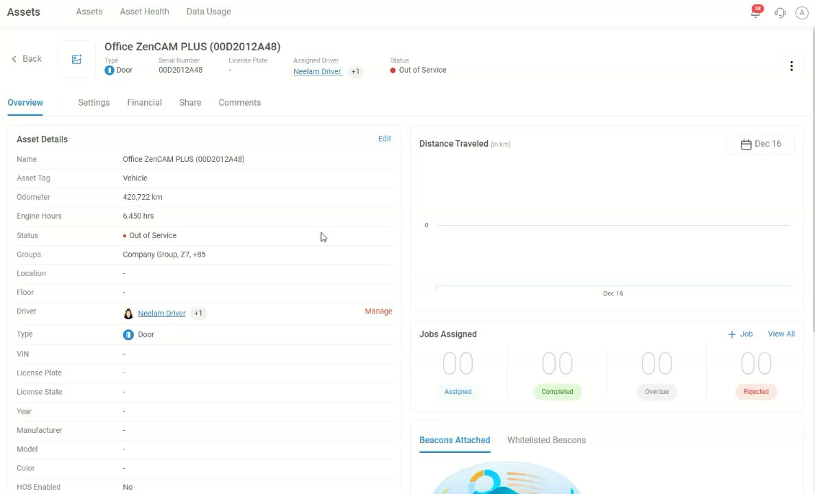Click the Overdue jobs badge

657,392
